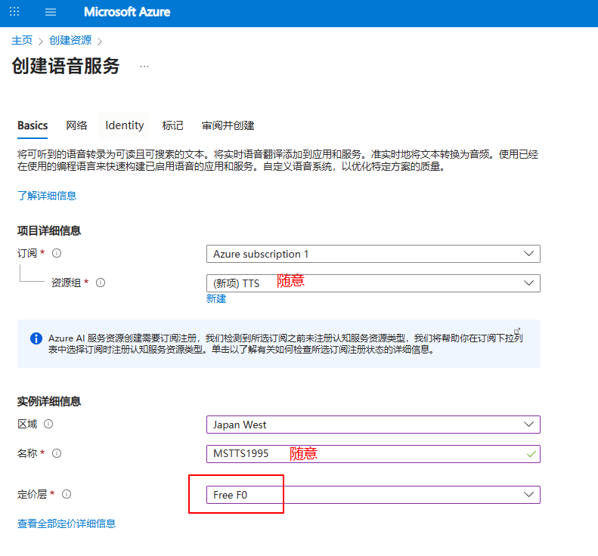598x556 pixels.
Task: Show info tooltip for 订阅
Action: (x=57, y=253)
